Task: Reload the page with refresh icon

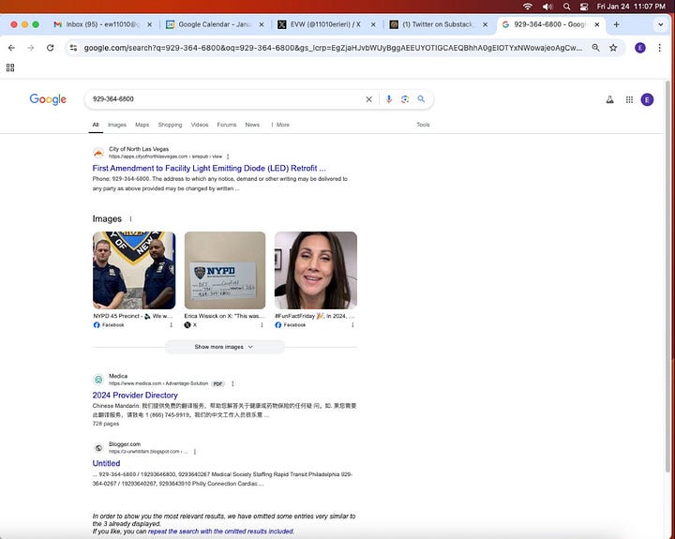Action: (51, 48)
